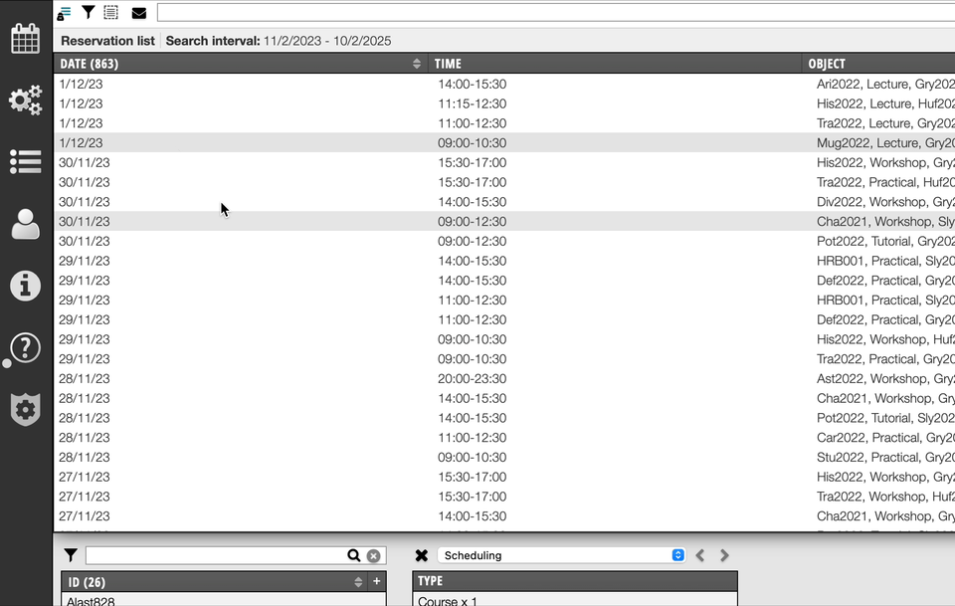Click the Search interval dates text
The height and width of the screenshot is (606, 955).
tap(327, 41)
